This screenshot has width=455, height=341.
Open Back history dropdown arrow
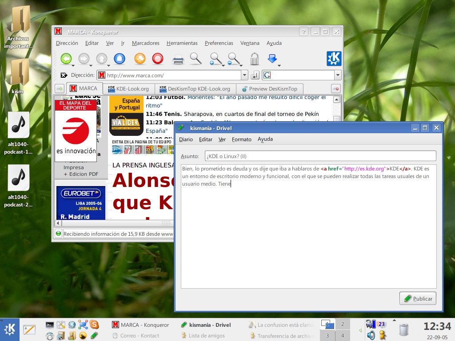(73, 66)
